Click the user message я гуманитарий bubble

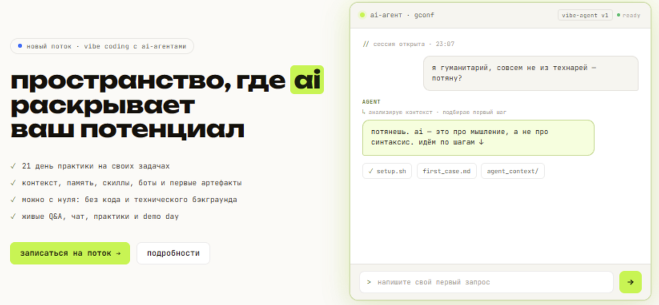[531, 73]
